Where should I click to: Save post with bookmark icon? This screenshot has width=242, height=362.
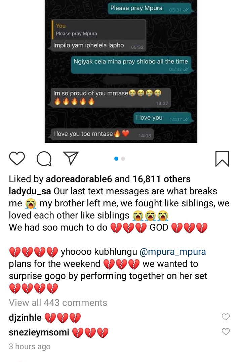222,159
